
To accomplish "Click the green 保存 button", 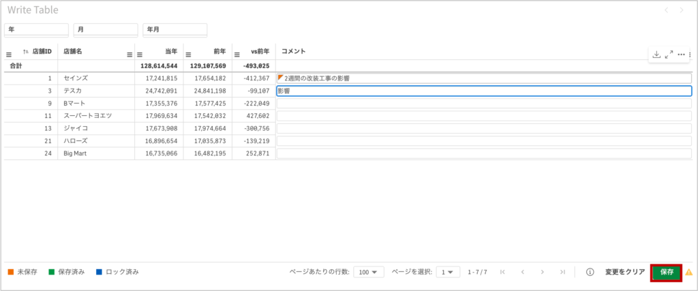I will [666, 272].
